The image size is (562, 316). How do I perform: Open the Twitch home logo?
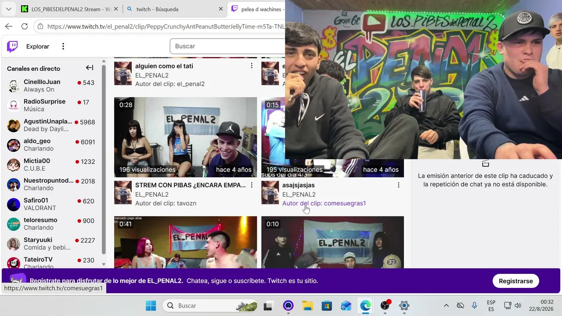click(12, 46)
